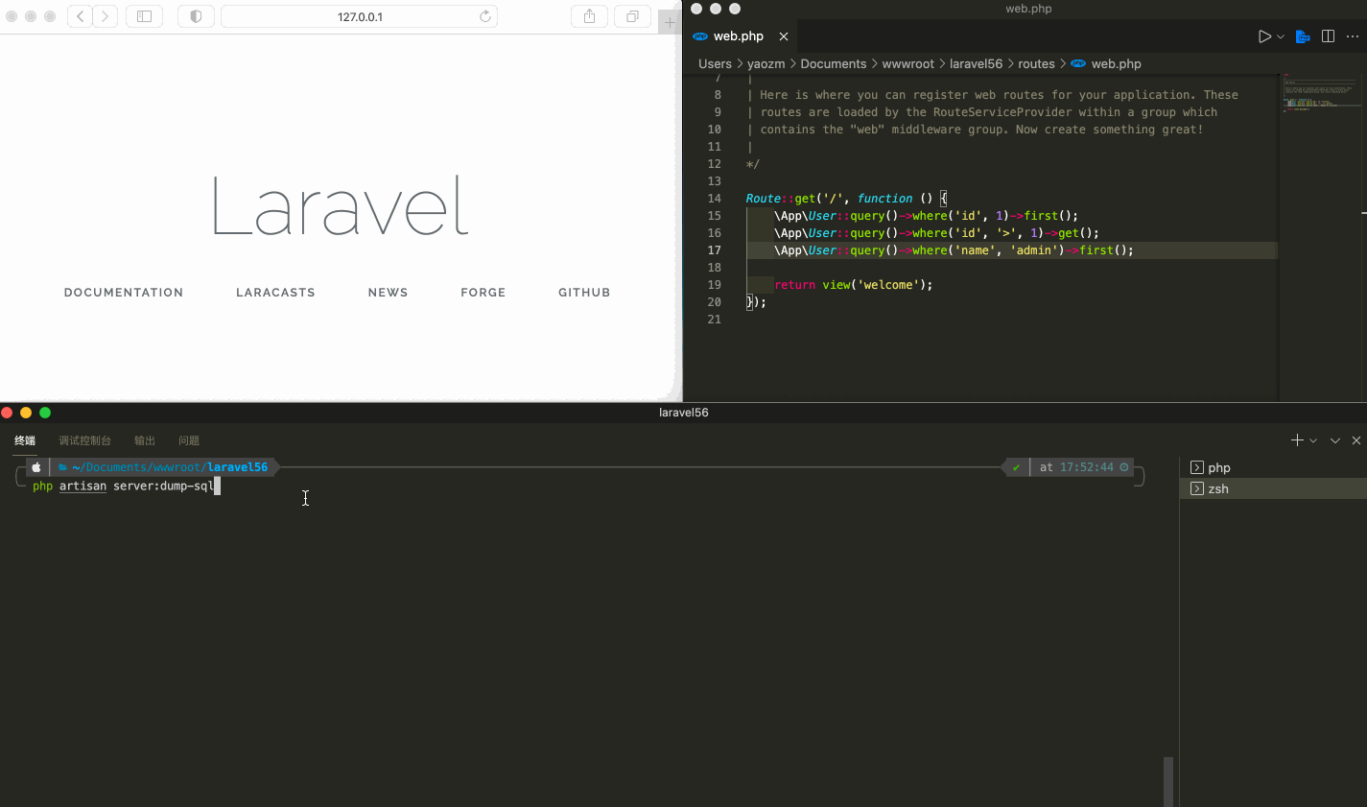1367x807 pixels.
Task: Click the green check status in prompt
Action: [x=1016, y=467]
